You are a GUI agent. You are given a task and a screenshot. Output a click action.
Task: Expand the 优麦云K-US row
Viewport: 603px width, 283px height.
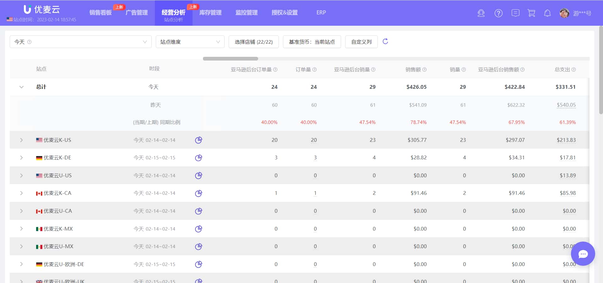(21, 140)
